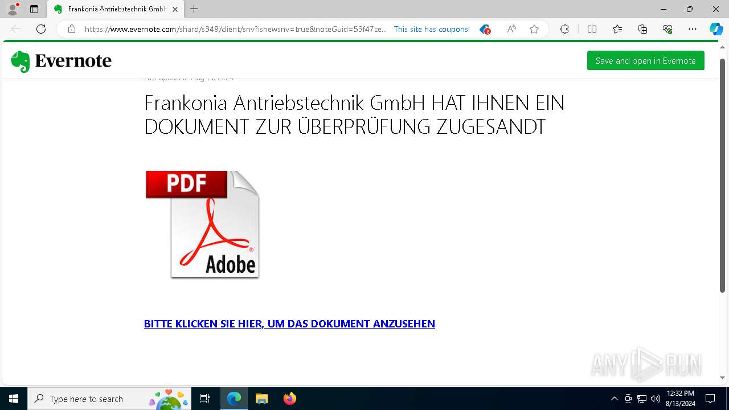Activate Read aloud icon
729x410 pixels.
coord(511,29)
